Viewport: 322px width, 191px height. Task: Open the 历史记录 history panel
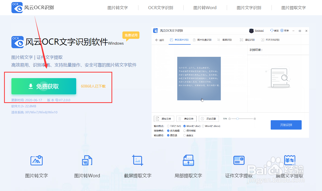pos(209,118)
